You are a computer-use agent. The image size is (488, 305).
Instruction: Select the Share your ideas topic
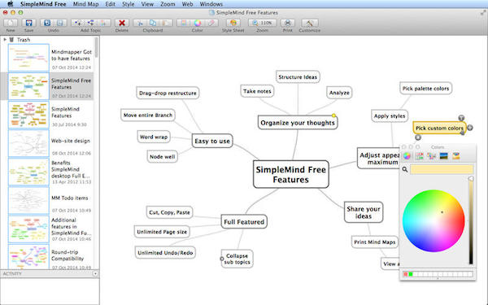[364, 212]
